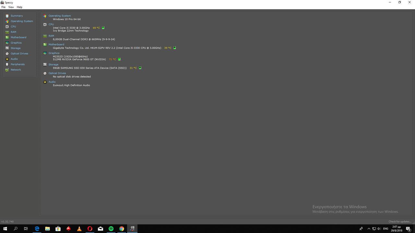
Task: Click Optical Drives heading in summary panel
Action: (x=57, y=73)
